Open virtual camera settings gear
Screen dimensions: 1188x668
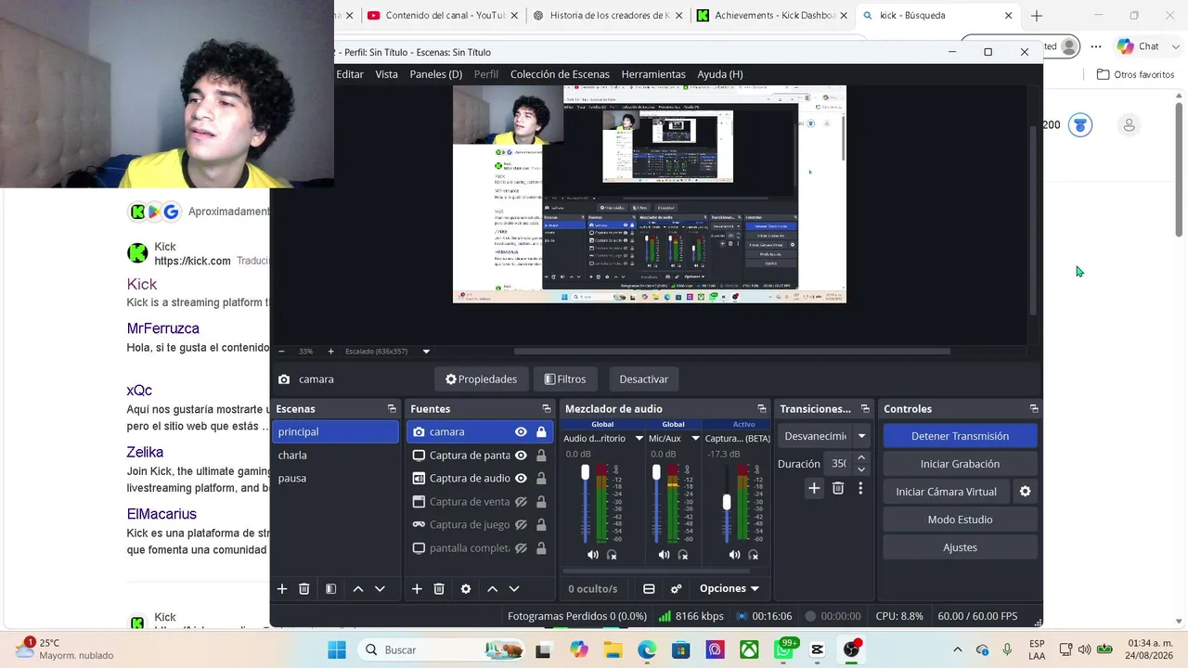click(1025, 492)
